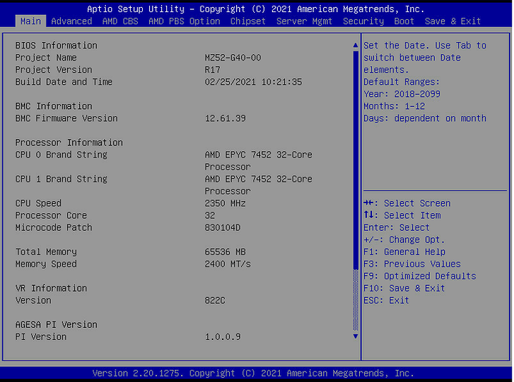Click the AGESA PI Version heading
This screenshot has height=382, width=514.
tap(56, 324)
